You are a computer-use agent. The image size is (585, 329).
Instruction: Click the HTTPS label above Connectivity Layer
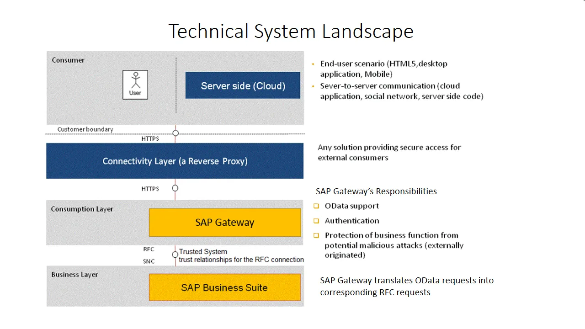150,138
